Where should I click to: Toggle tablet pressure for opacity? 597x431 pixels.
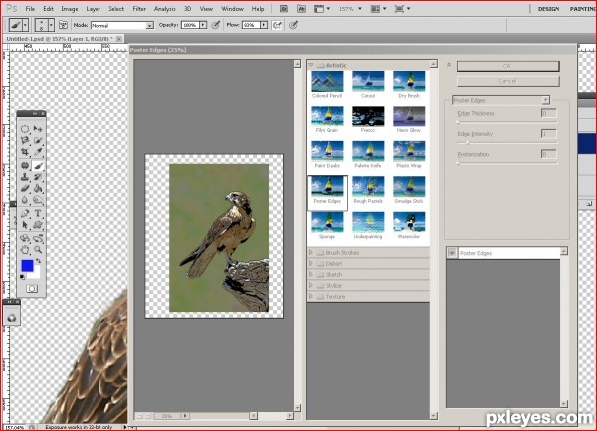click(216, 25)
